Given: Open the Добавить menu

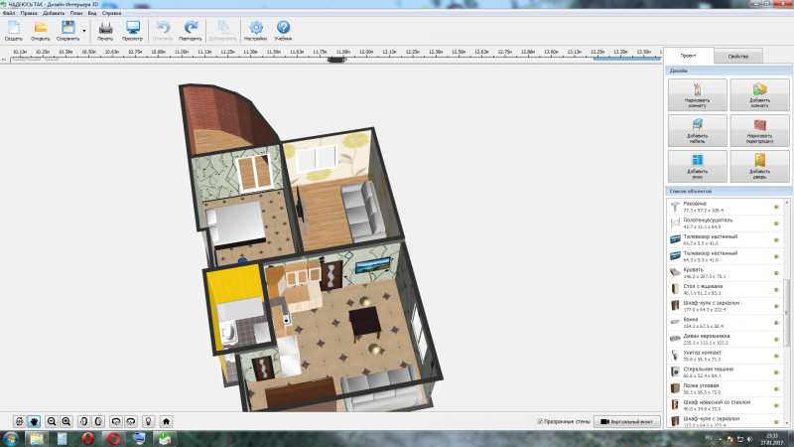Looking at the screenshot, I should tap(55, 13).
